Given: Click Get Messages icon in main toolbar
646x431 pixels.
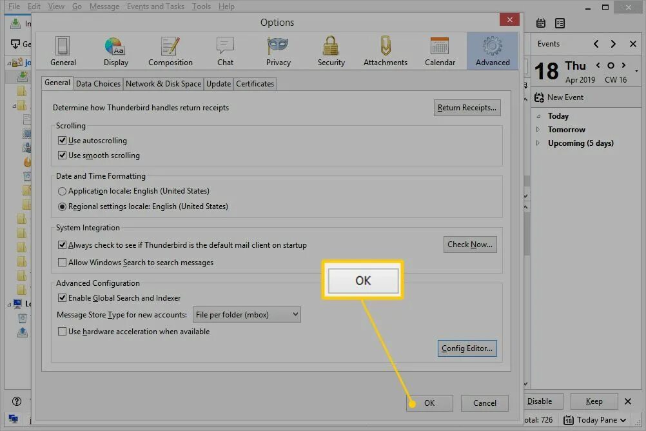Looking at the screenshot, I should click(x=15, y=44).
